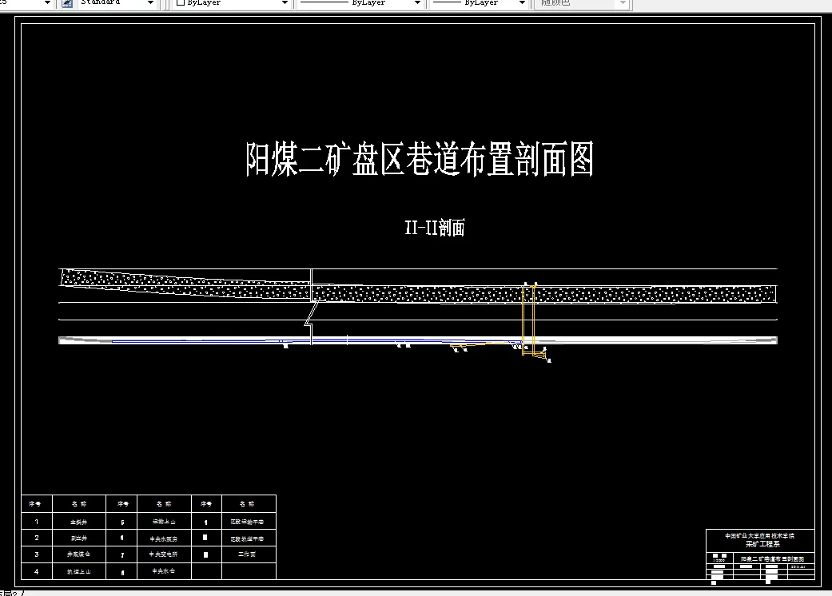Click the 中央水泵房 legend entry
The width and height of the screenshot is (832, 596).
[x=165, y=538]
